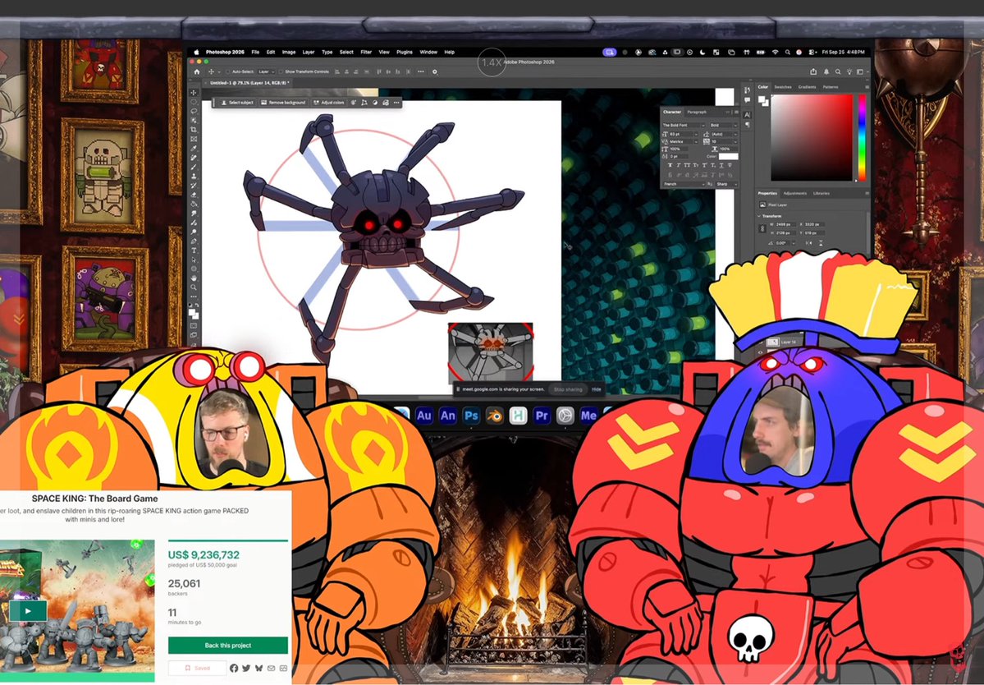Open the Layer menu
Viewport: 984px width, 685px height.
click(x=308, y=52)
